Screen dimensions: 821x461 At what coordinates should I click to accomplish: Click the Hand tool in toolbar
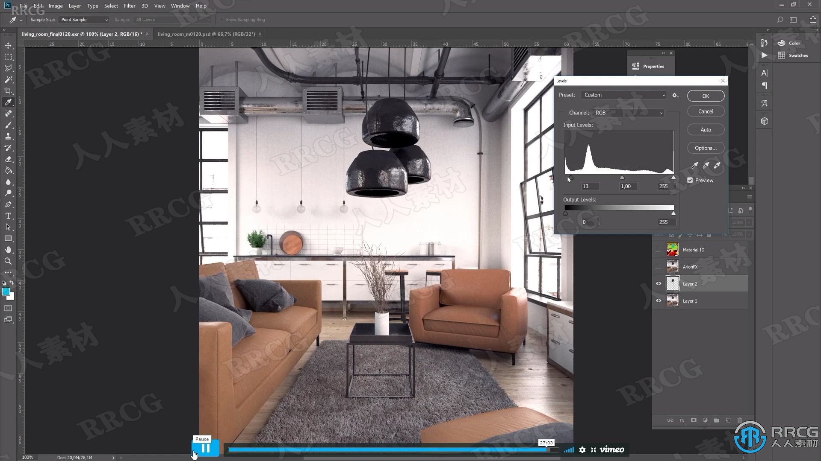pyautogui.click(x=8, y=250)
